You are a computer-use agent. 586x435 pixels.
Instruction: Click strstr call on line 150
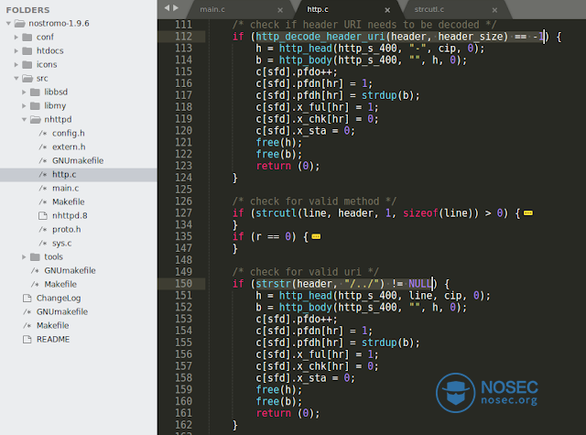pos(273,284)
